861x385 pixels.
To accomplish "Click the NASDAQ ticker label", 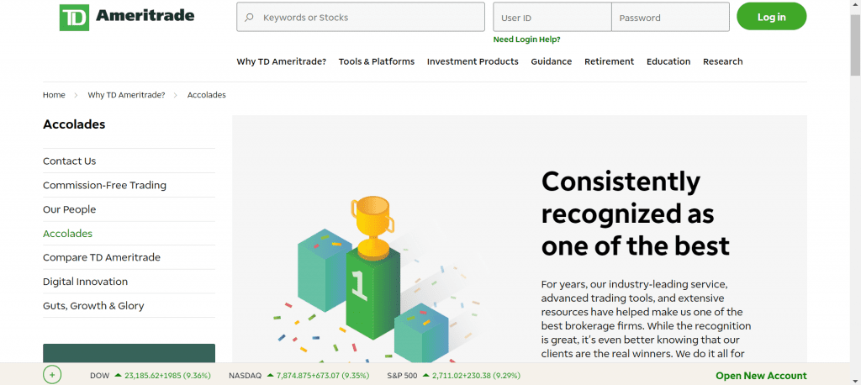I will [x=245, y=376].
